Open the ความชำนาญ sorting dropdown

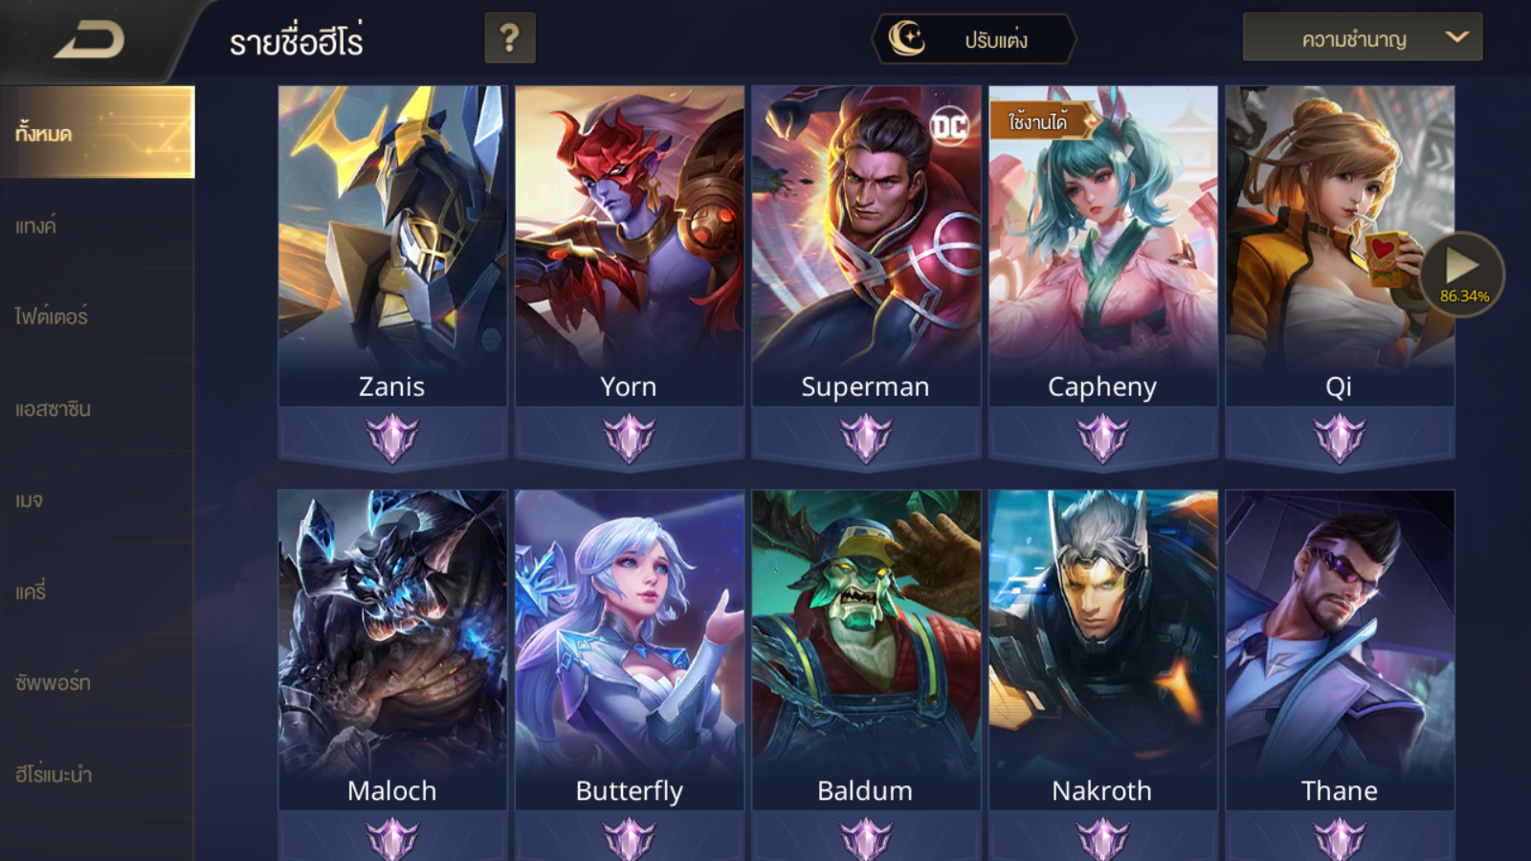coord(1363,38)
